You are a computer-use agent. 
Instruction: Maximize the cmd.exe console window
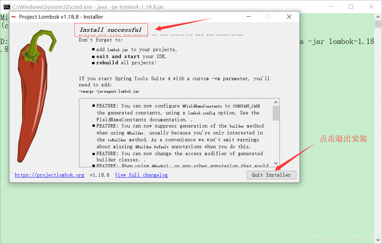pos(351,7)
